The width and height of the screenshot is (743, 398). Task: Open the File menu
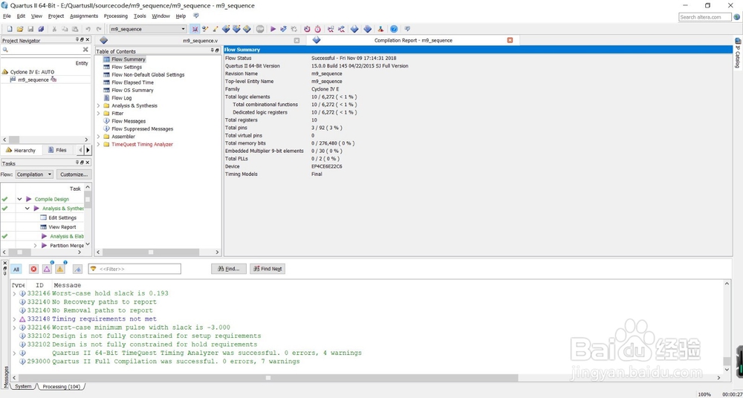[x=7, y=16]
